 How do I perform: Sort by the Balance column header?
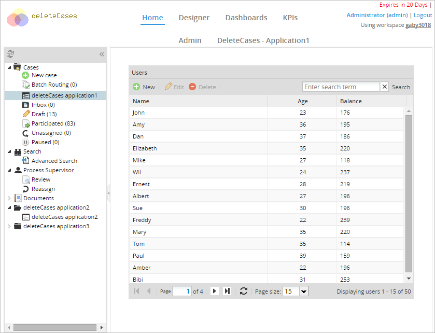point(351,101)
